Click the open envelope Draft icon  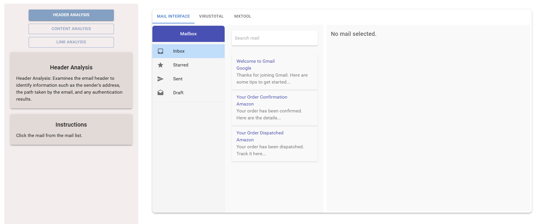(160, 92)
